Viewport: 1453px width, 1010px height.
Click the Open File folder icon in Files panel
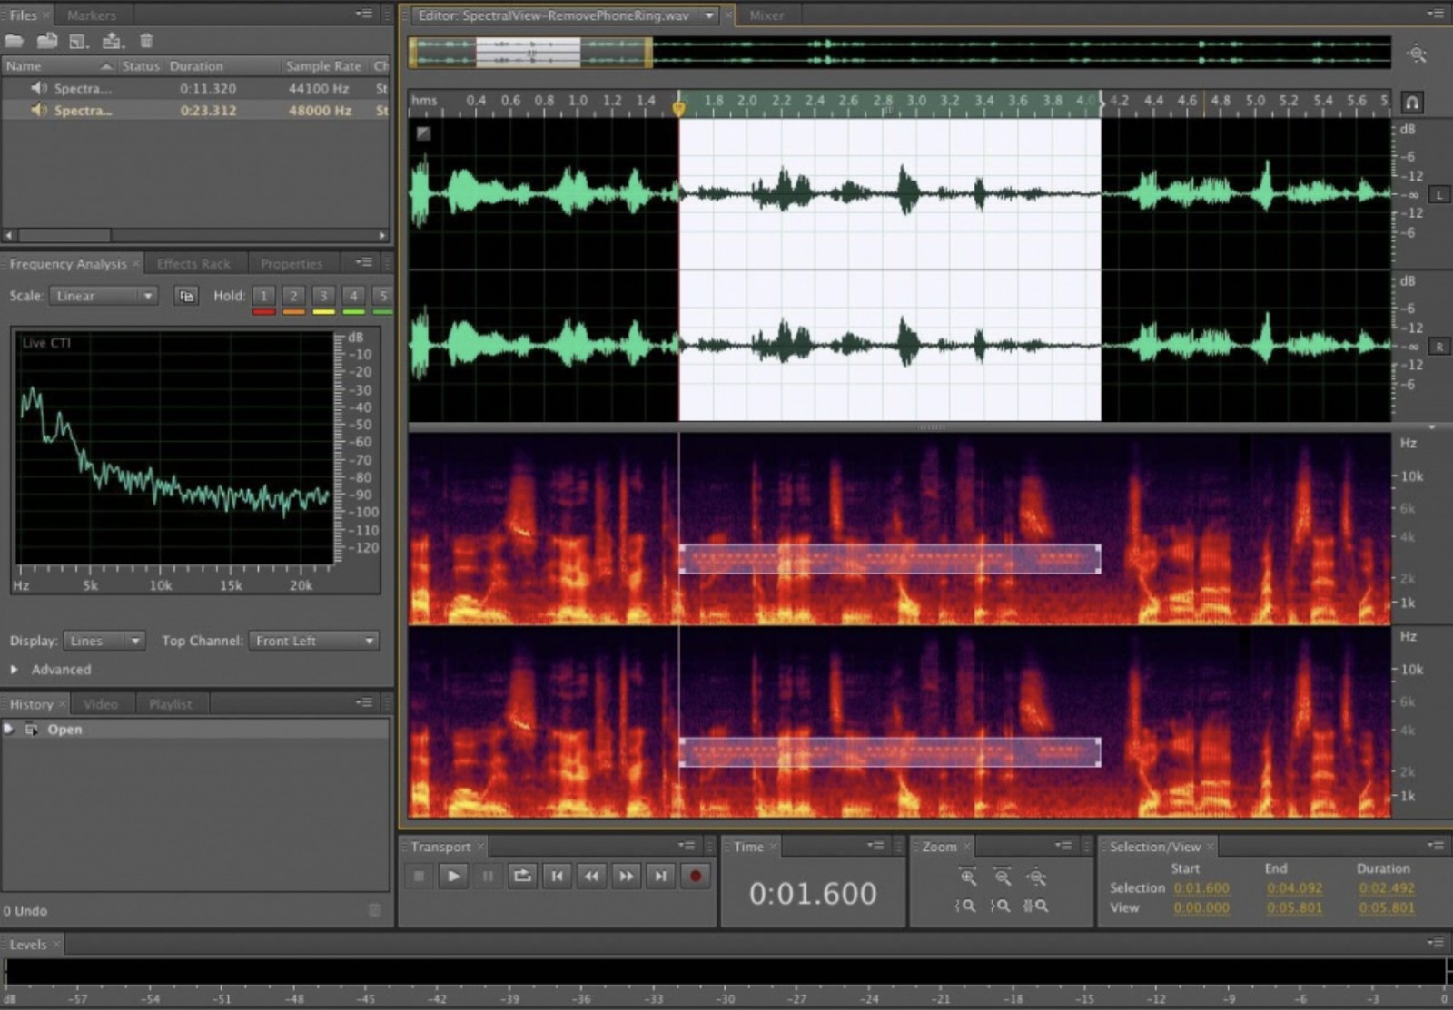[14, 41]
